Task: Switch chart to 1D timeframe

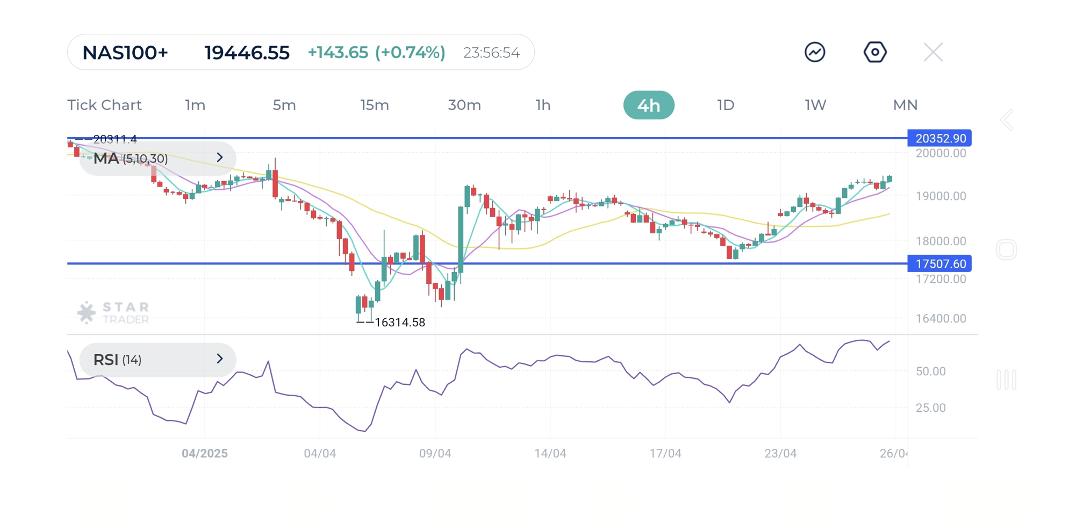Action: click(x=726, y=105)
